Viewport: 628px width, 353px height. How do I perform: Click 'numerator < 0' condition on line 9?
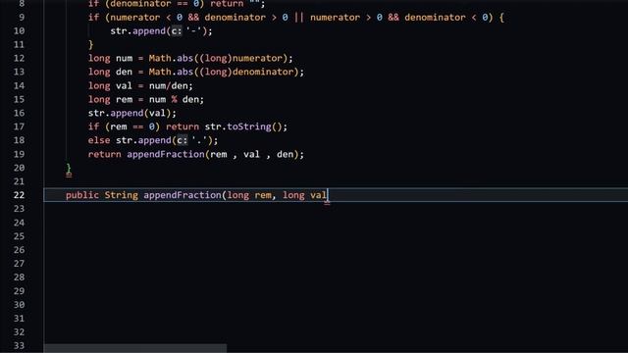[x=146, y=18]
